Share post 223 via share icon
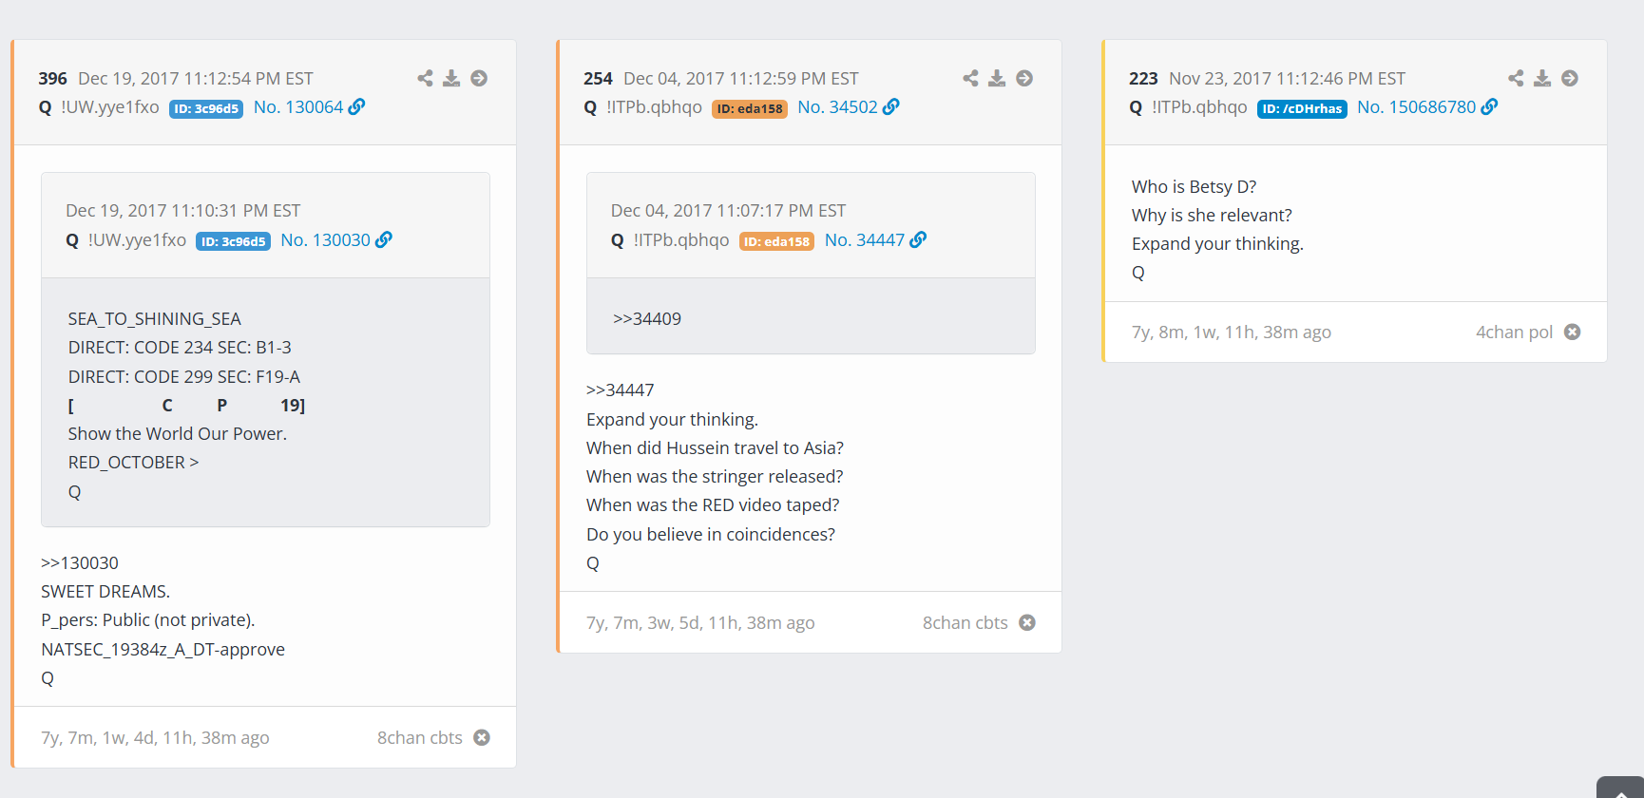This screenshot has height=798, width=1644. point(1516,78)
